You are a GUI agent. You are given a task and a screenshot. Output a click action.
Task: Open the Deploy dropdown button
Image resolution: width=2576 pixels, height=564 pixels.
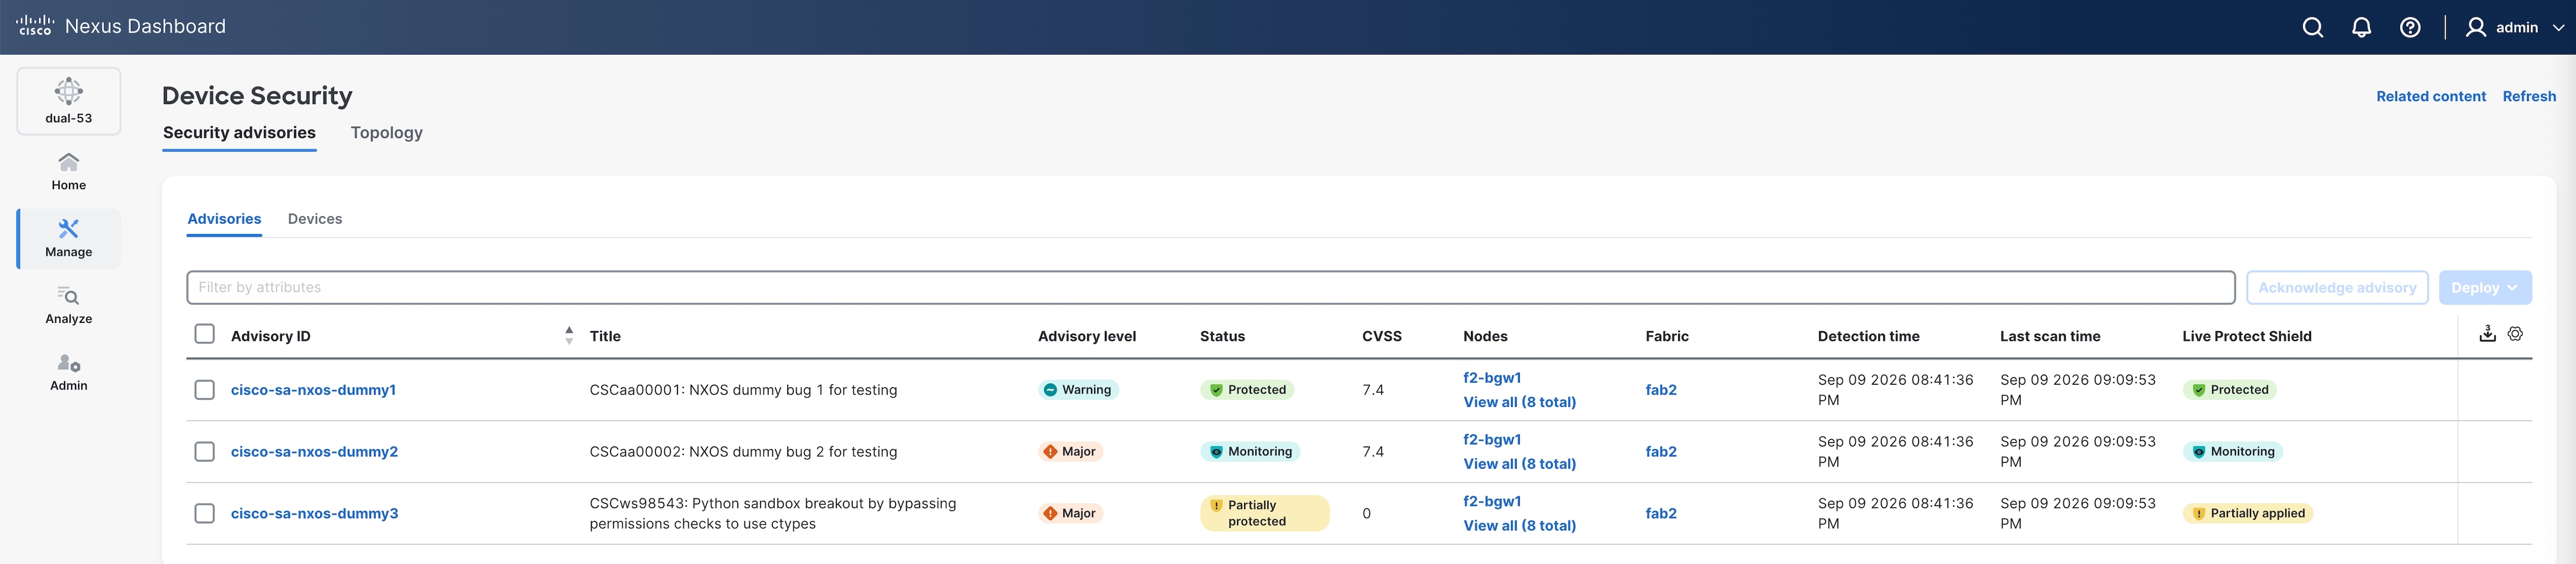tap(2485, 288)
